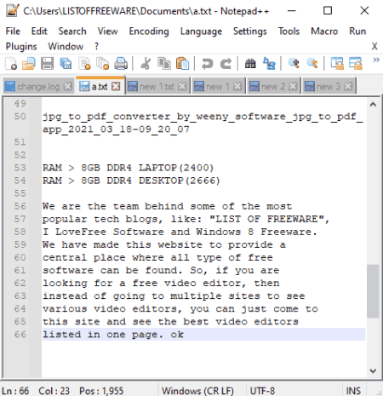This screenshot has height=396, width=383.
Task: Close current document using menu bar X
Action: [374, 46]
